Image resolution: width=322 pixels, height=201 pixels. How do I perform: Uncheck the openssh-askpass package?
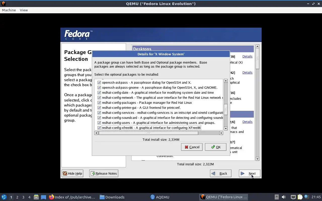pyautogui.click(x=99, y=82)
